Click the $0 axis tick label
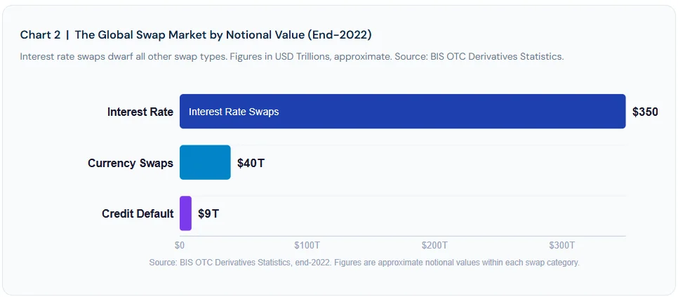Viewport: 678px width, 297px height. pyautogui.click(x=180, y=246)
